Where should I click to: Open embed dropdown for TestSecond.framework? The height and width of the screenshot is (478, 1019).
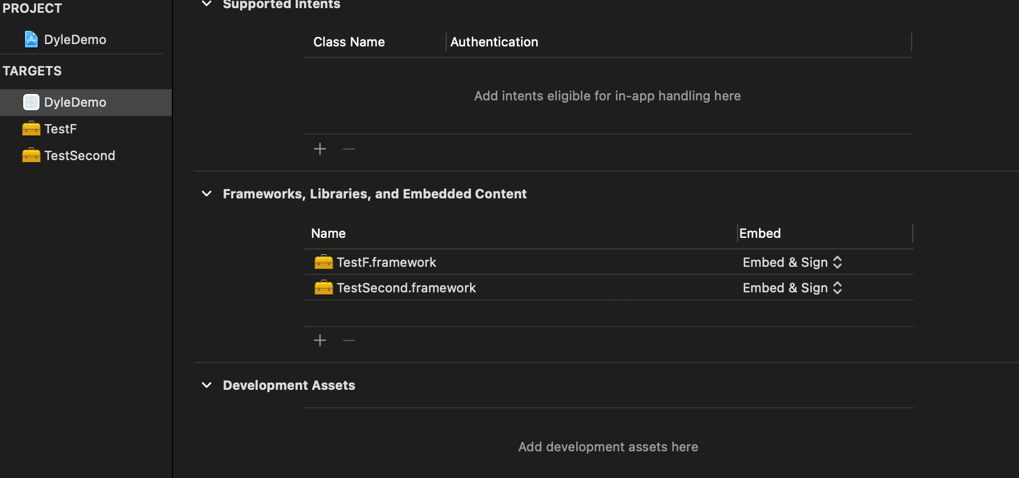point(792,288)
